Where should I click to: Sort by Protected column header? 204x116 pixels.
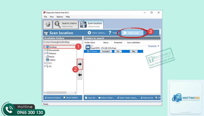pyautogui.click(x=118, y=42)
